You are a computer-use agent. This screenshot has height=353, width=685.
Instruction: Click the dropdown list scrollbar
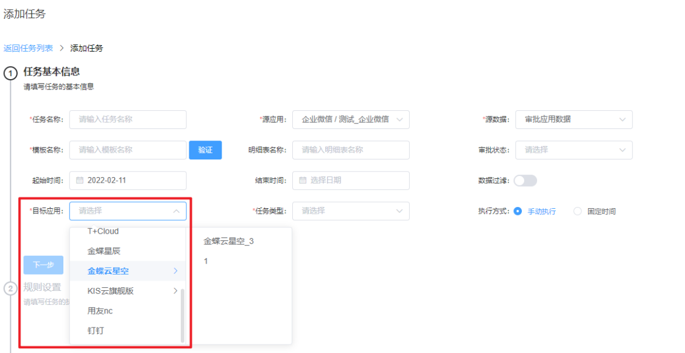[182, 315]
